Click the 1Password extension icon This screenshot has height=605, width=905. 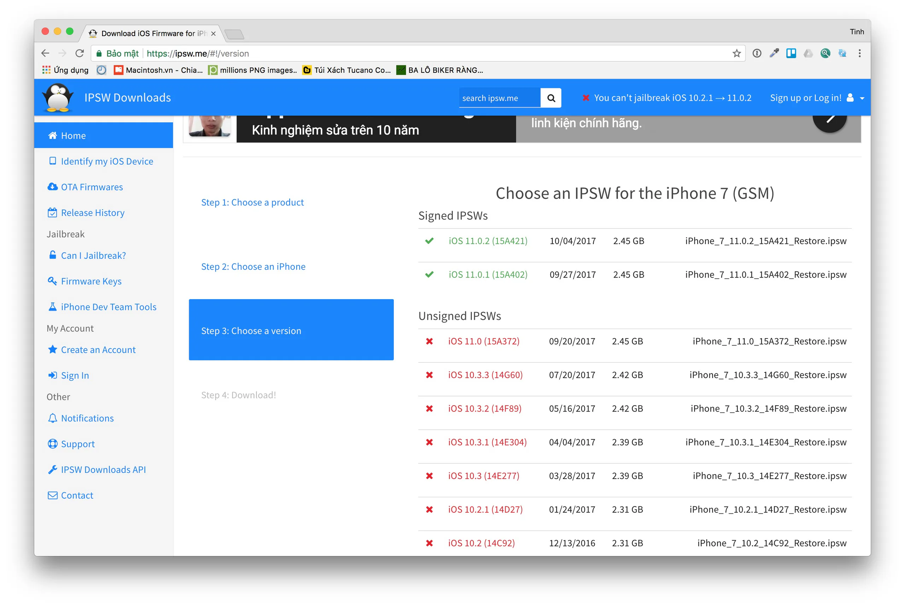pos(757,53)
